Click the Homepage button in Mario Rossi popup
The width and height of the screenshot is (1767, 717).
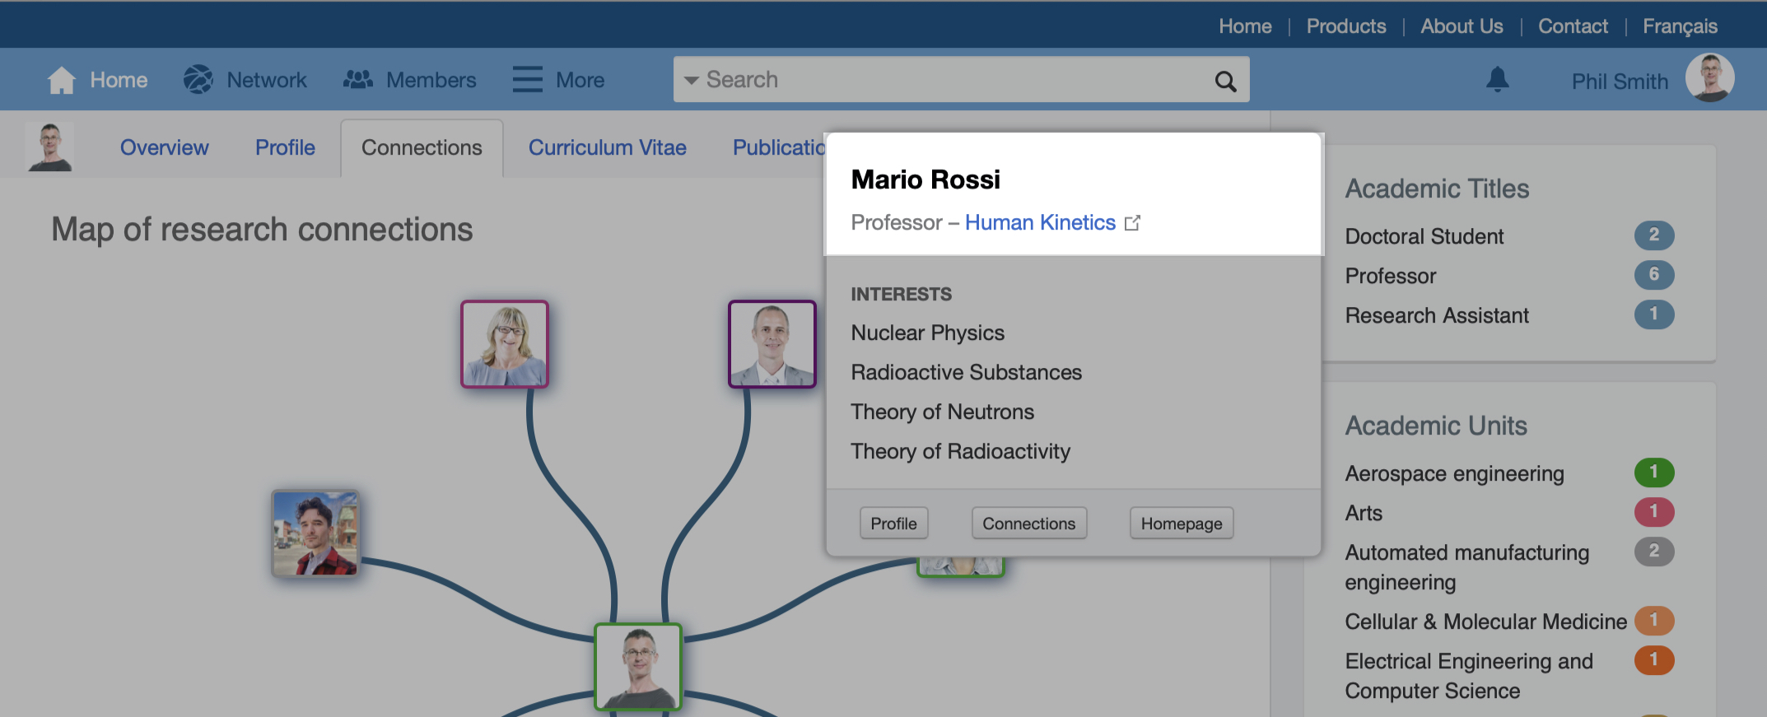[1182, 524]
